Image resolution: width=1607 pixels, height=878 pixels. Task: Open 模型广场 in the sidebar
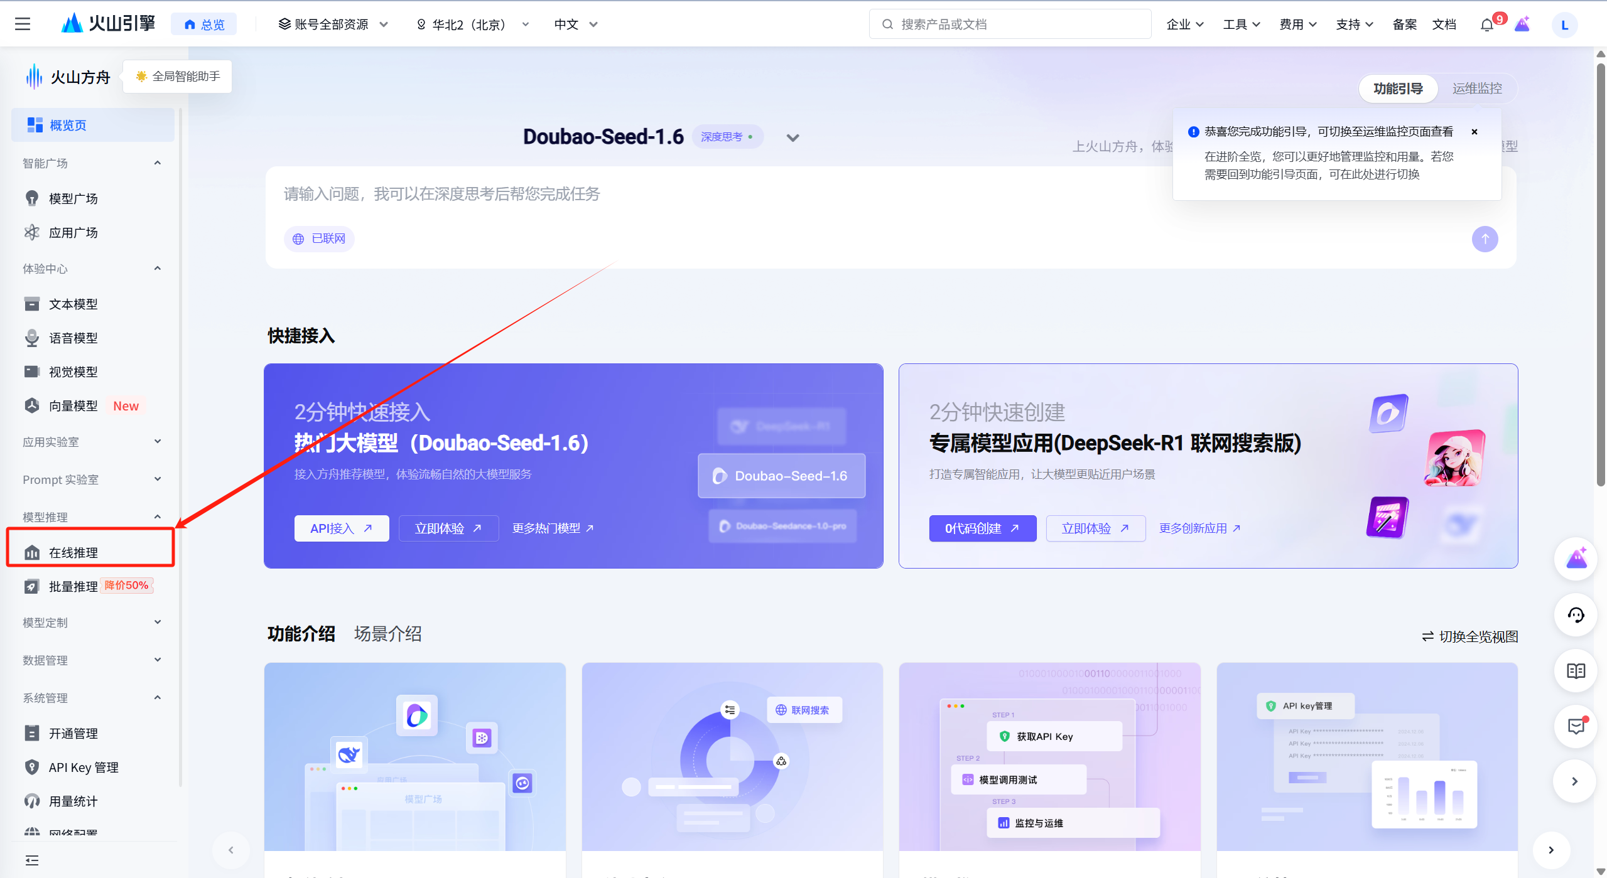point(73,198)
